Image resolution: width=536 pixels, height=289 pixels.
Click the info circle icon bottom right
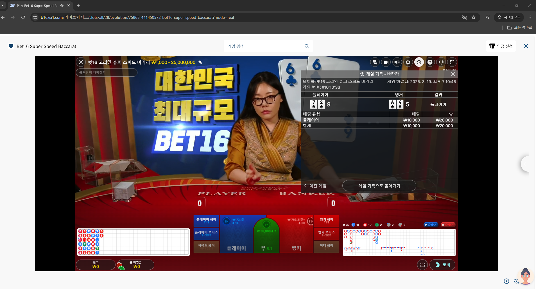click(506, 281)
